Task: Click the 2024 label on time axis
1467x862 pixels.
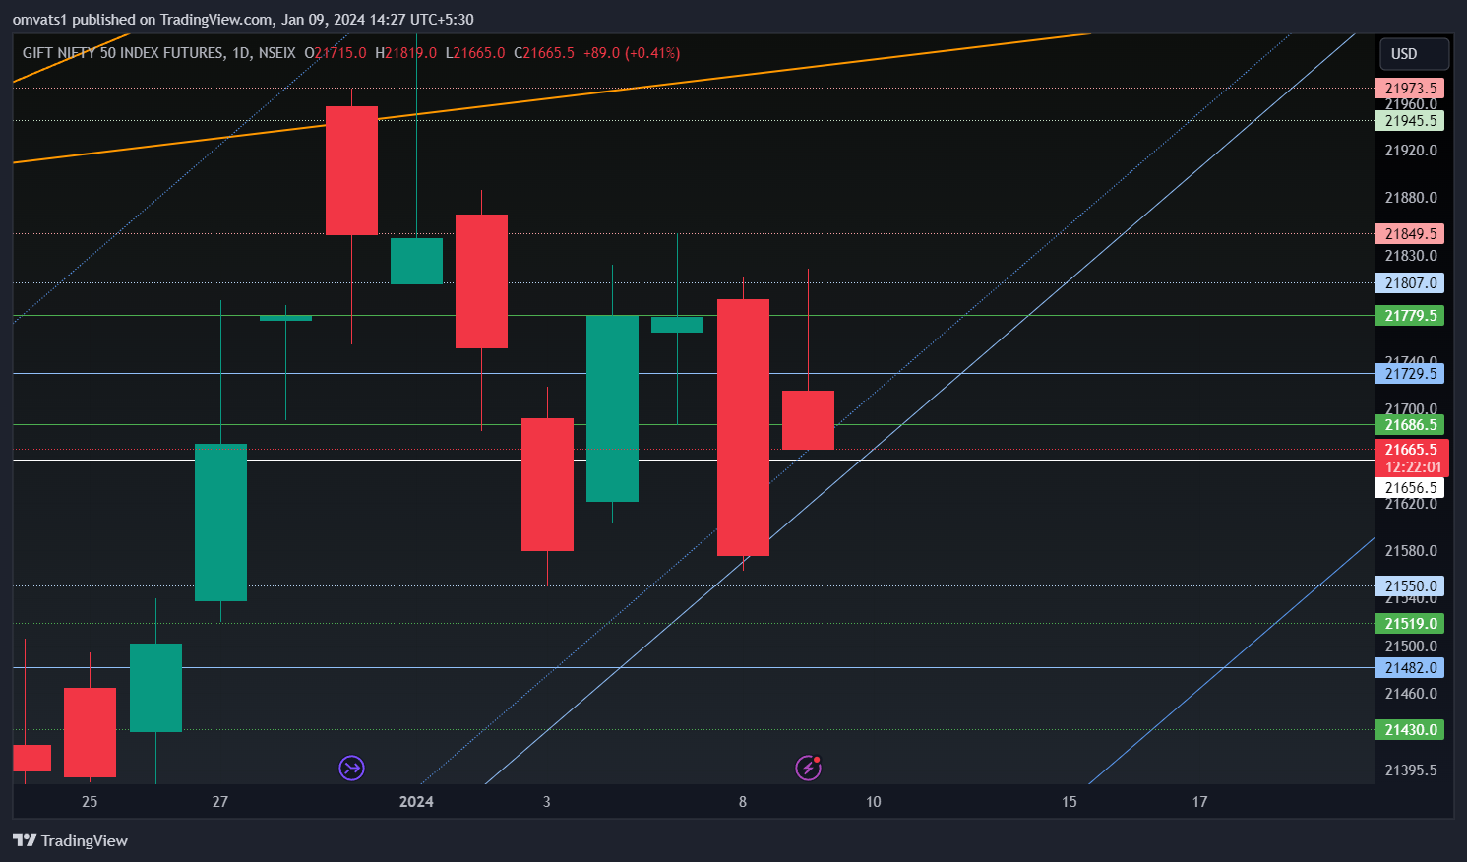Action: (416, 802)
